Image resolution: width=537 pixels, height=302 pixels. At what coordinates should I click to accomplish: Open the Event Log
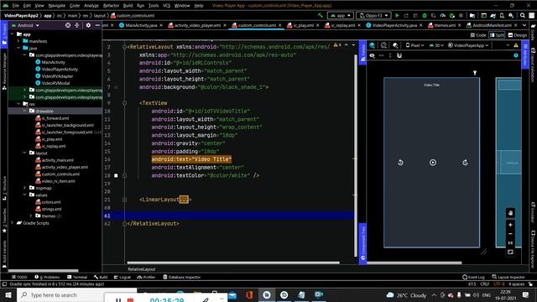coord(473,277)
